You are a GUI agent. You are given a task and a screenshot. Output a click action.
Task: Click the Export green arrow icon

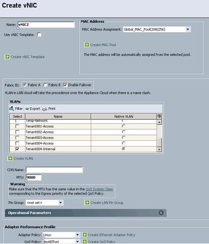pos(27,109)
